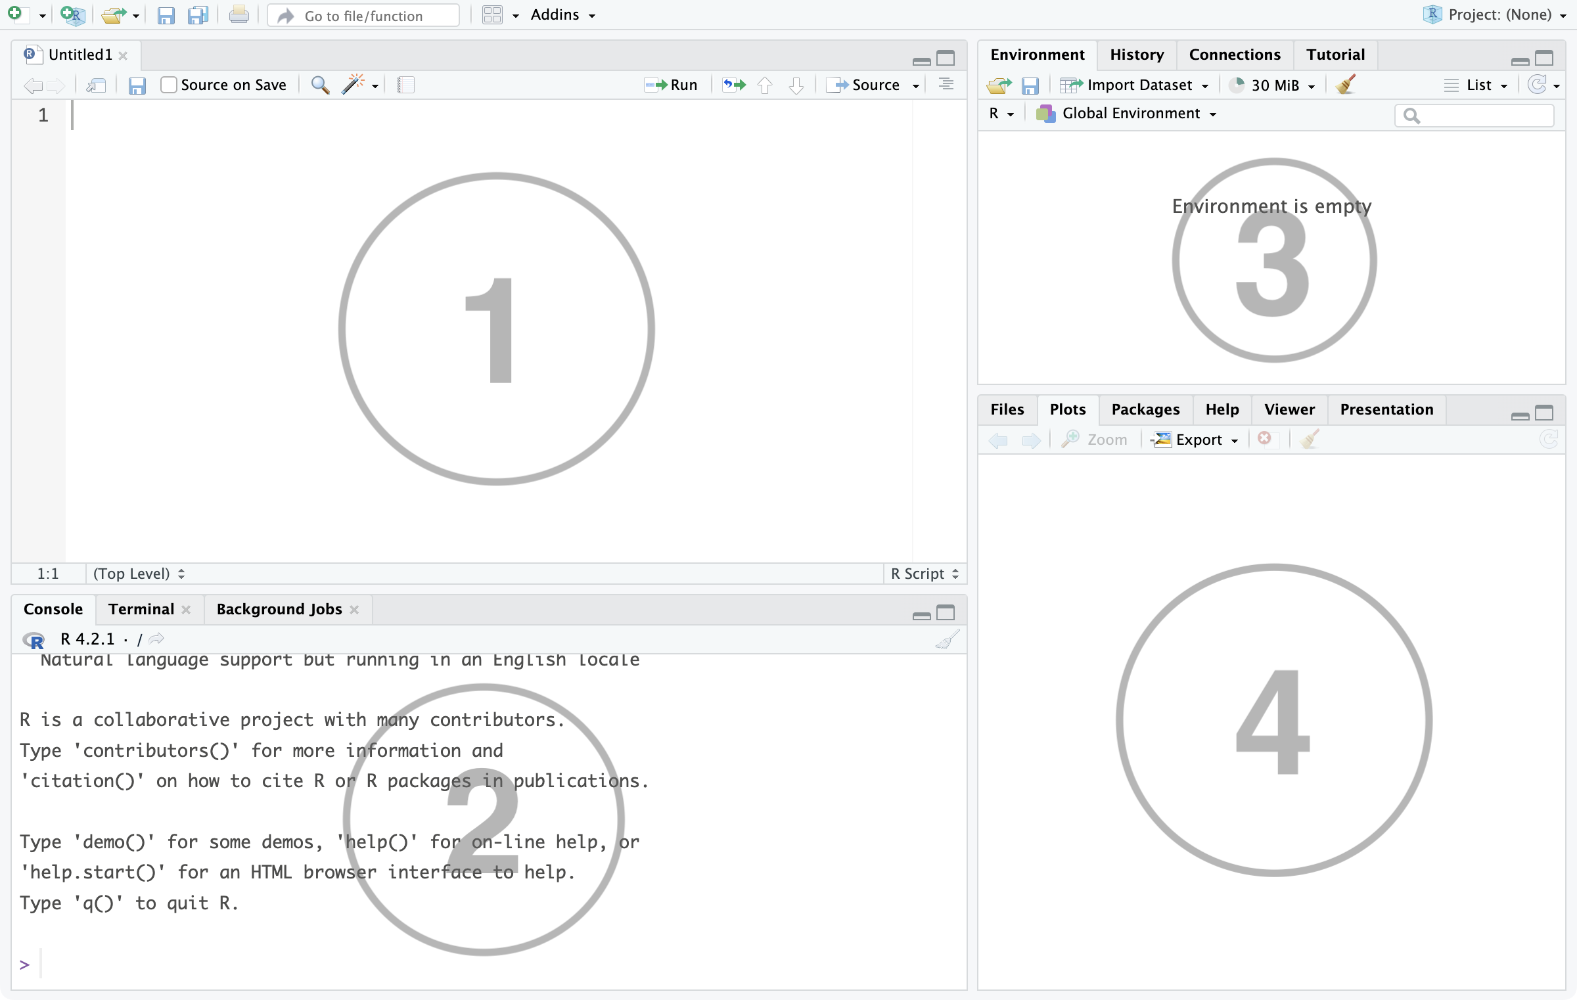Toggle Source on Save checkbox
Viewport: 1577px width, 1000px height.
(x=169, y=84)
